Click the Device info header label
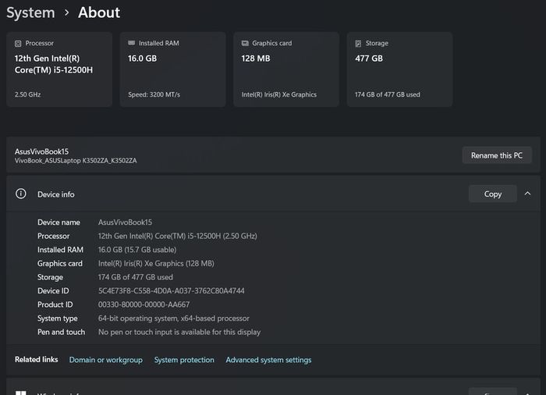This screenshot has width=546, height=395. point(56,194)
